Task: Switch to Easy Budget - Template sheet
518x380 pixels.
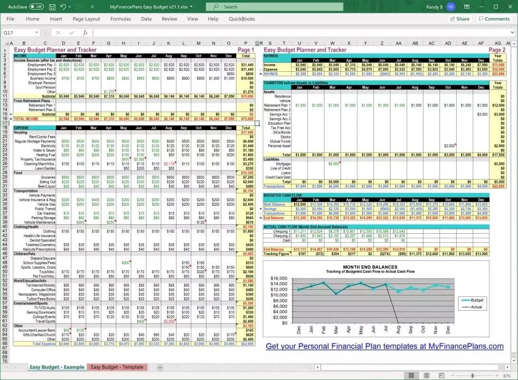Action: (x=117, y=367)
